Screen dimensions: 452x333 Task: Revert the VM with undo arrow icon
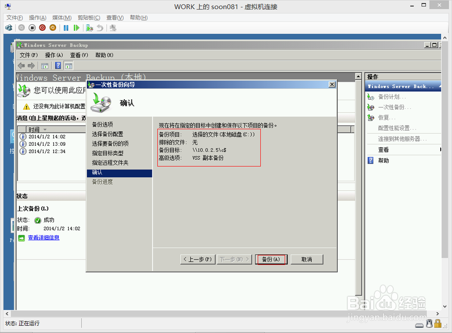coord(100,28)
